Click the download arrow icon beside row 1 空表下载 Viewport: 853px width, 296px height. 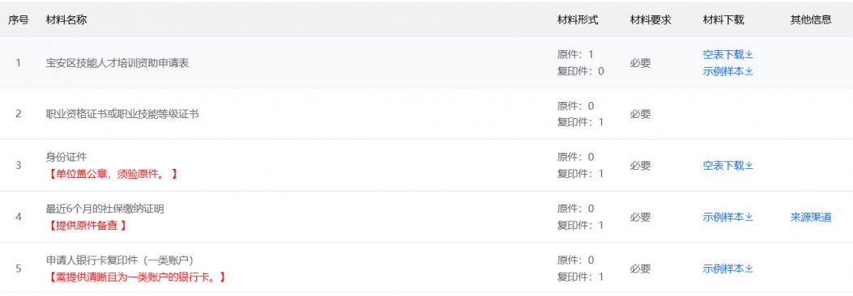pyautogui.click(x=749, y=55)
